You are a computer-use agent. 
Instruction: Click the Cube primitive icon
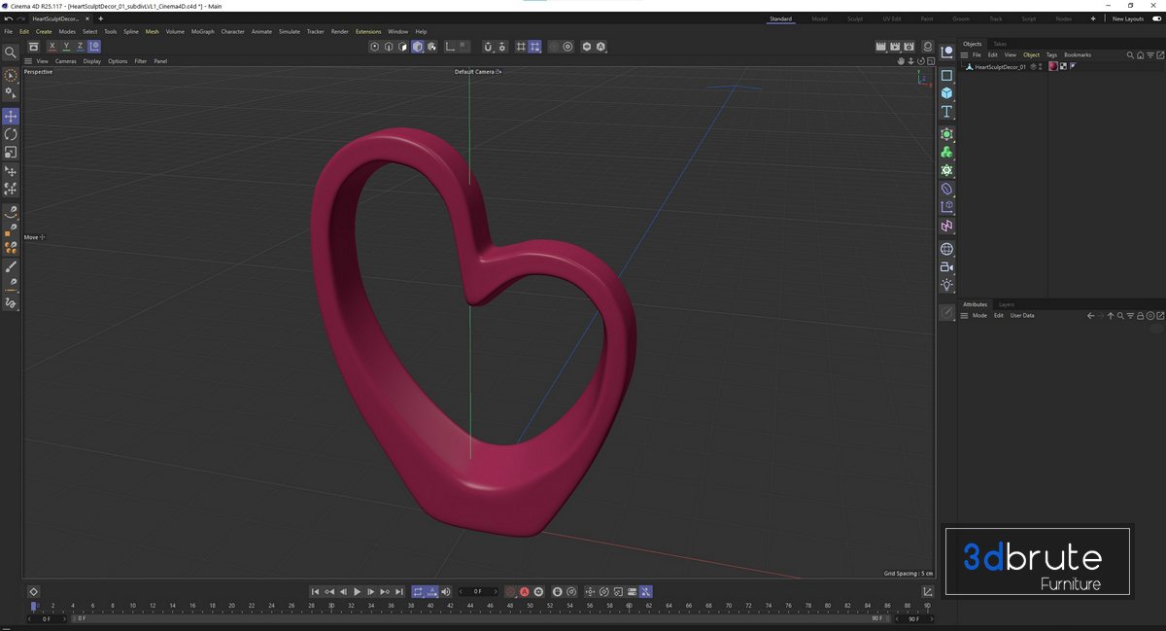946,93
